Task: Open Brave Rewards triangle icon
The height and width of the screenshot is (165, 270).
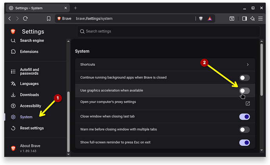Action: pos(210,18)
